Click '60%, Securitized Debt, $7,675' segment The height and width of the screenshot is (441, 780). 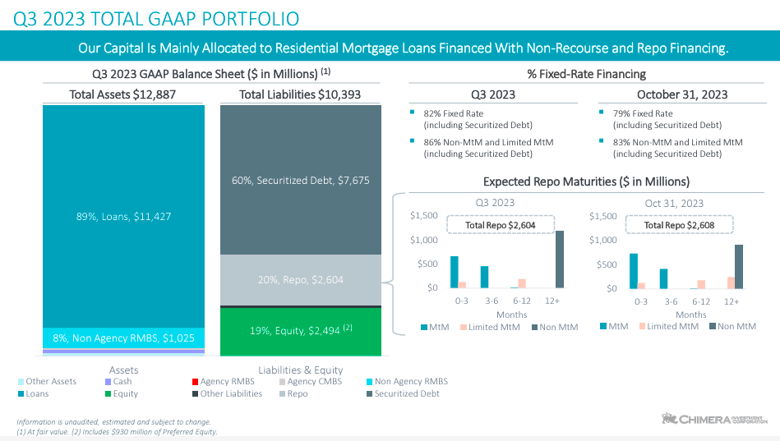[x=301, y=180]
